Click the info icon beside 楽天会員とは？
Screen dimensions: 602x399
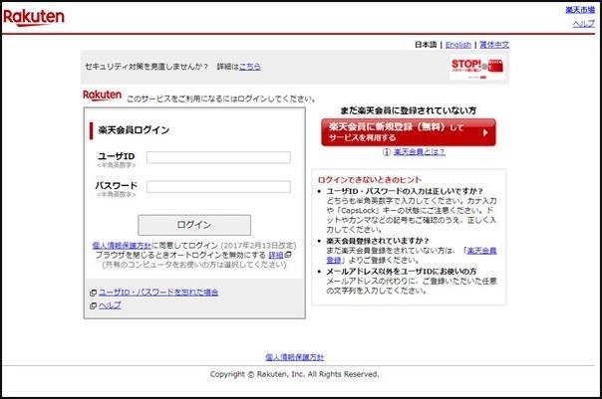(x=387, y=152)
